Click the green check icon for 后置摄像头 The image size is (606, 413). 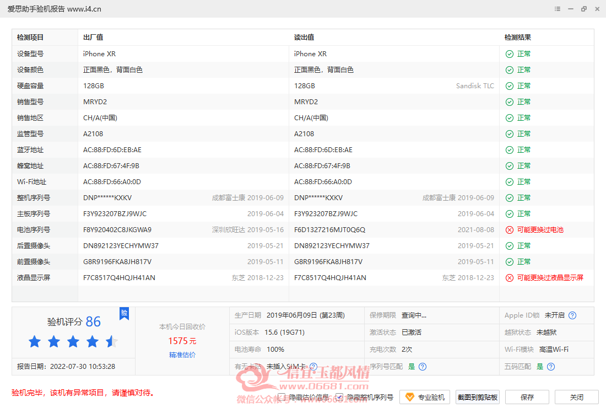(x=510, y=246)
